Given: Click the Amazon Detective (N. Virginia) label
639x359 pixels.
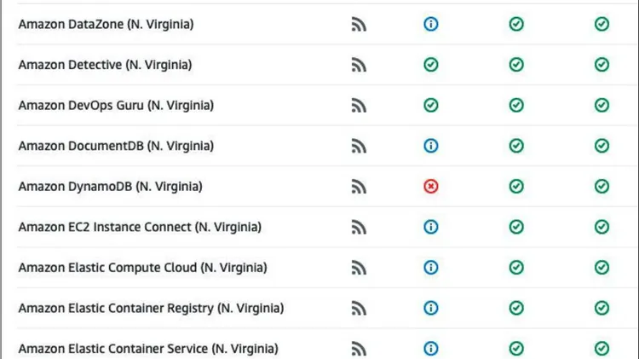Looking at the screenshot, I should (105, 65).
